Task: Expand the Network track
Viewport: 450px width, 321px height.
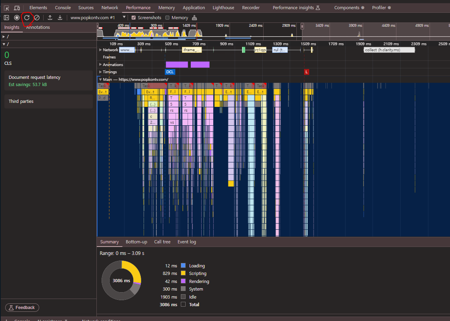Action: click(100, 50)
